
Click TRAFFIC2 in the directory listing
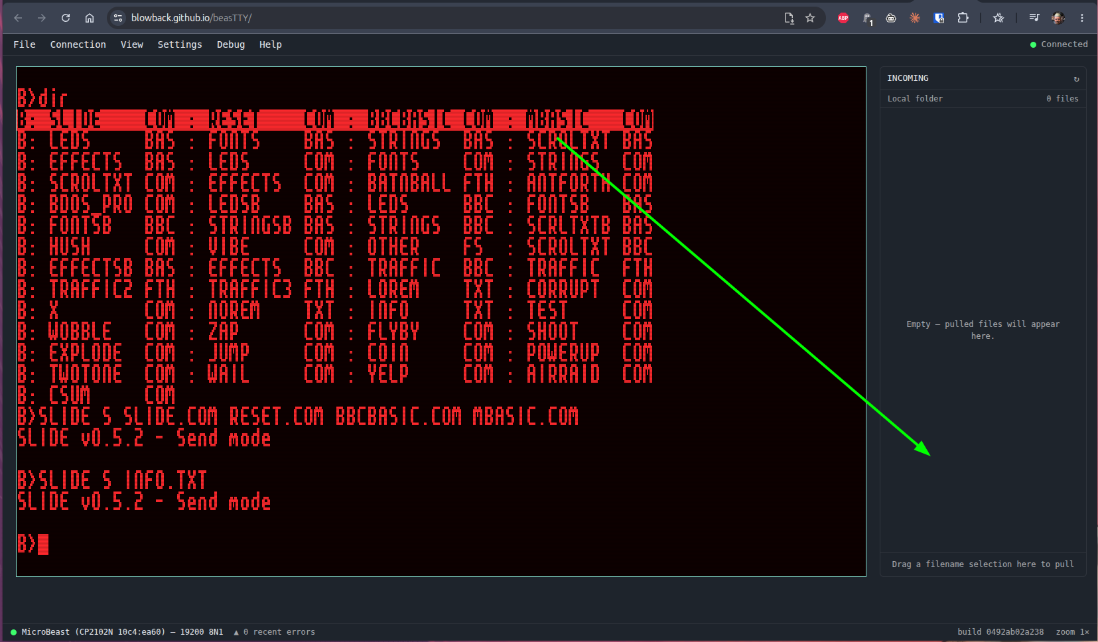tap(91, 289)
